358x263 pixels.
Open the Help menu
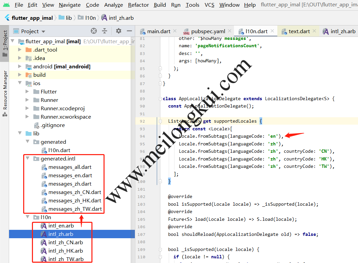pos(250,5)
